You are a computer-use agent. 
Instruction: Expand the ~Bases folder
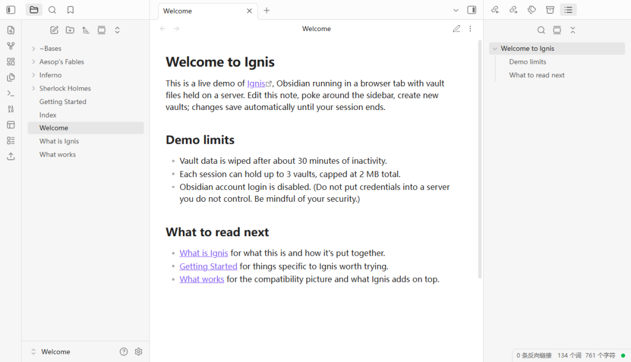[34, 49]
